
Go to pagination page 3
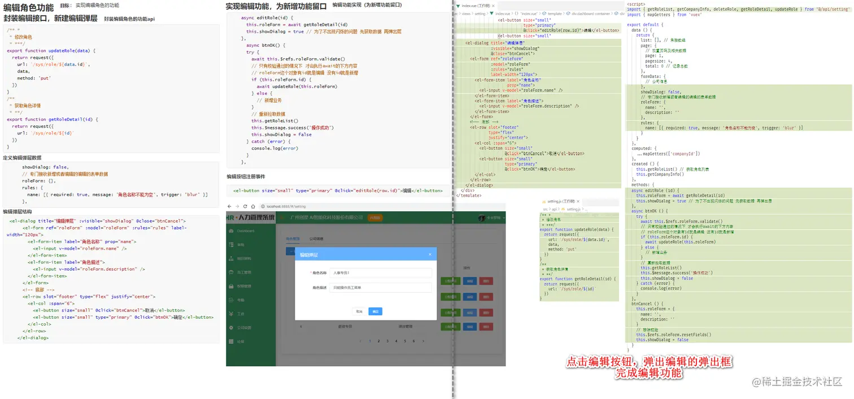387,341
